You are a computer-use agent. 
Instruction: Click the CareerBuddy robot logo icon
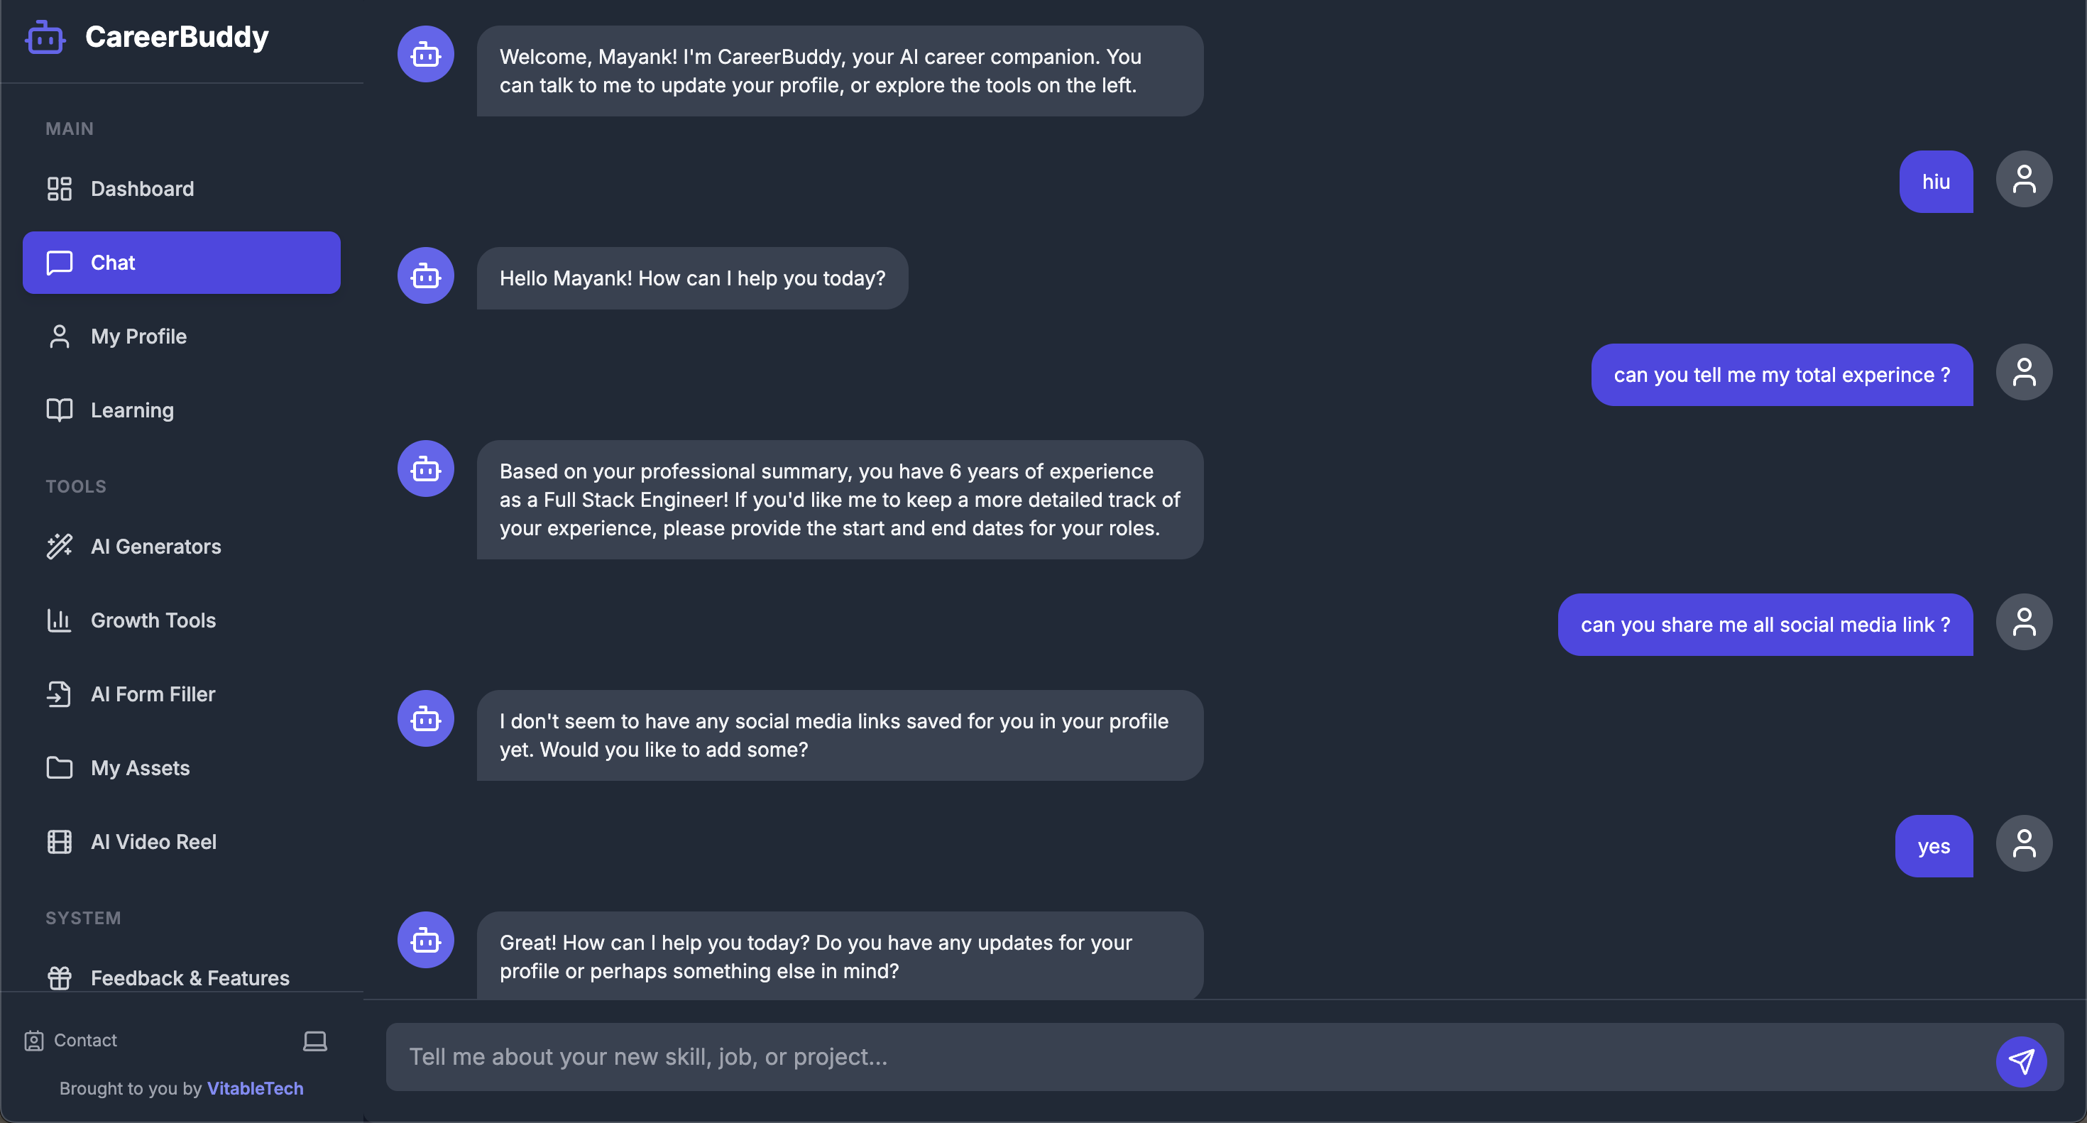coord(45,38)
